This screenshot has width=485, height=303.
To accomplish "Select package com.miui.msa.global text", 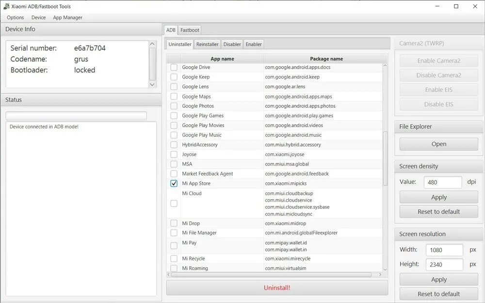I will [x=287, y=164].
